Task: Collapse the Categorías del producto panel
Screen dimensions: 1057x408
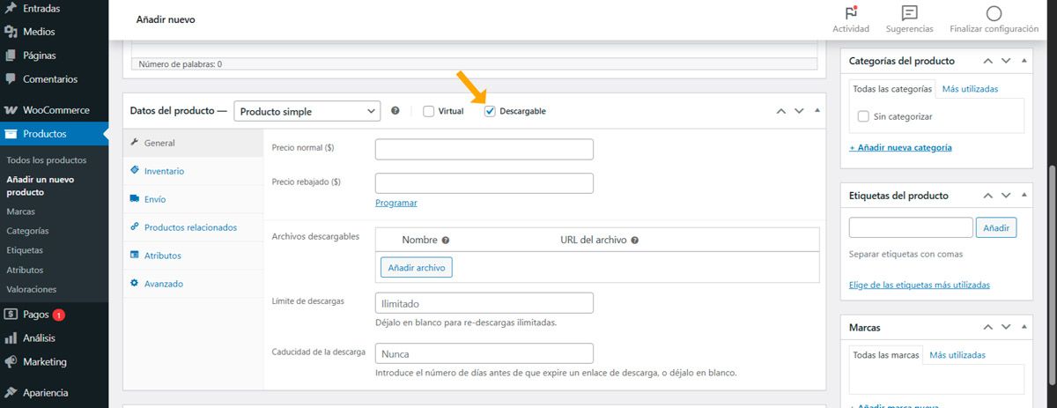Action: pyautogui.click(x=1024, y=62)
